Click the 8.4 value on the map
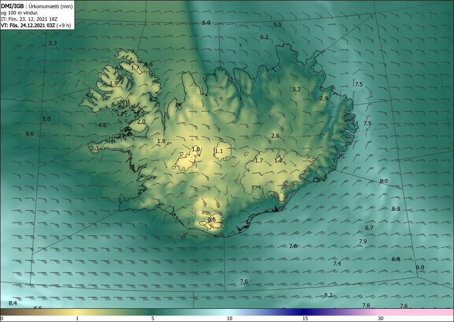This screenshot has height=322, width=454. click(13, 303)
